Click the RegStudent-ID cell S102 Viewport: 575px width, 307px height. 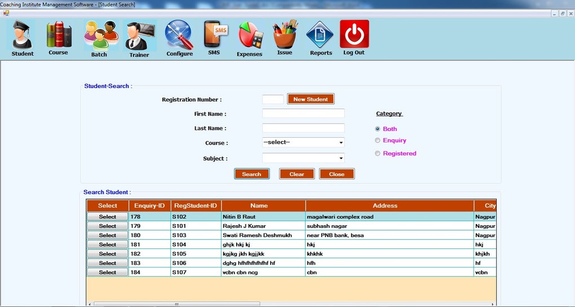coord(196,217)
